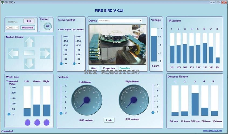
Task: Toggle the Buzzer Off button
Action: 48,26
